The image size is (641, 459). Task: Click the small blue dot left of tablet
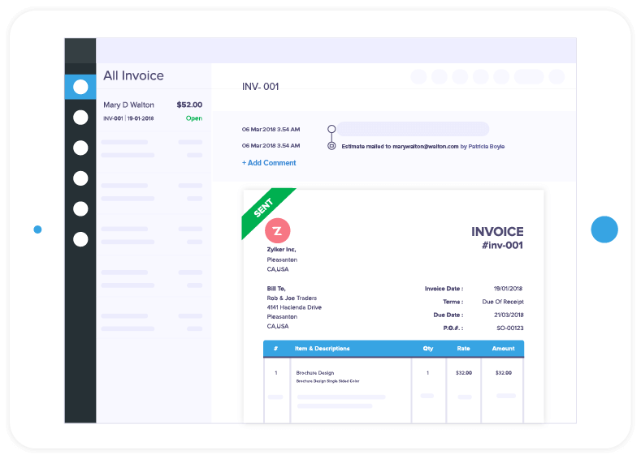point(37,229)
